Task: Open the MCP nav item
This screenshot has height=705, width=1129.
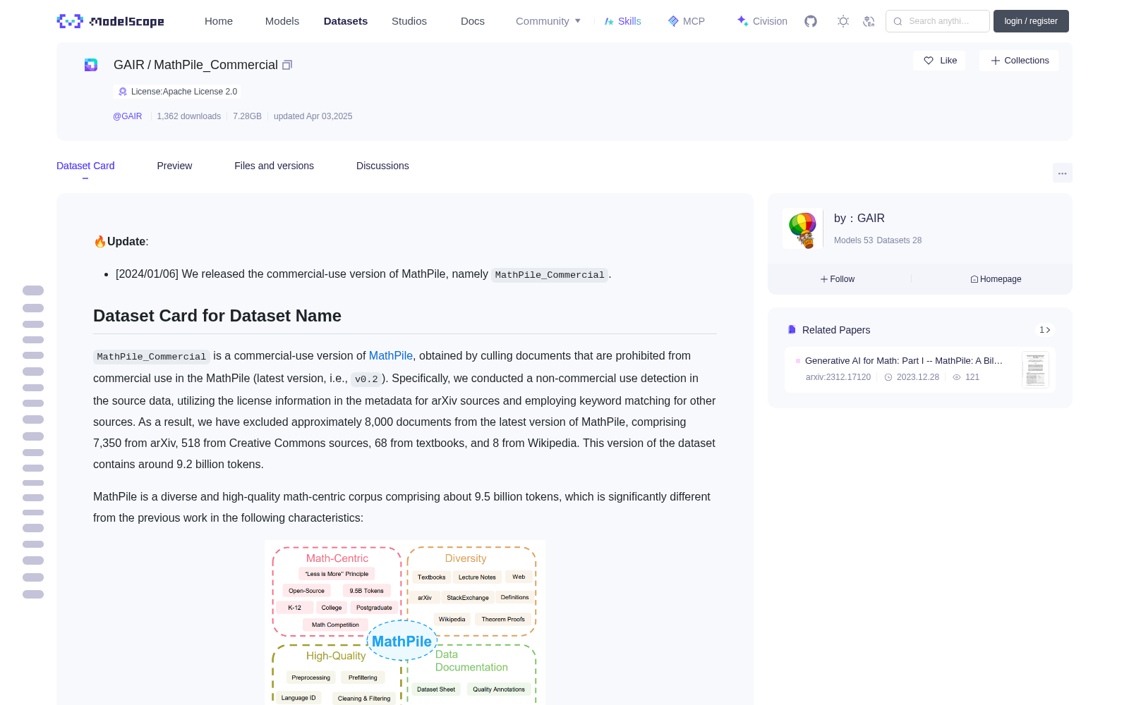Action: (687, 21)
